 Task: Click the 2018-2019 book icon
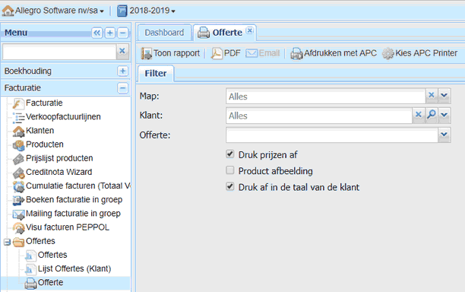[122, 11]
